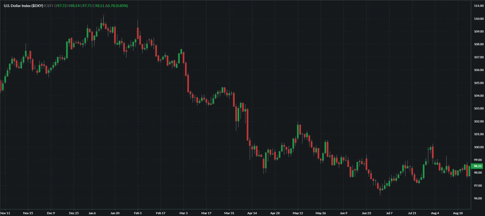Click the ICEFI exchange label

tap(48, 6)
